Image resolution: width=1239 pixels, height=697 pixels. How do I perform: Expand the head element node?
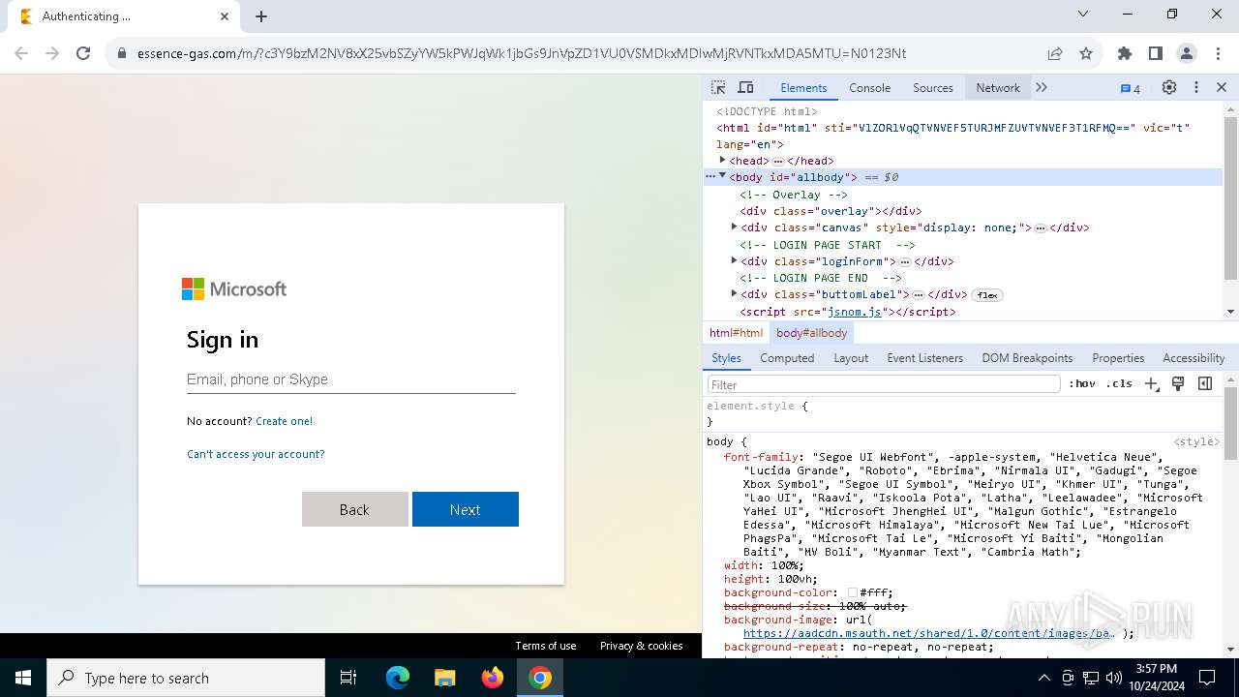pos(722,160)
